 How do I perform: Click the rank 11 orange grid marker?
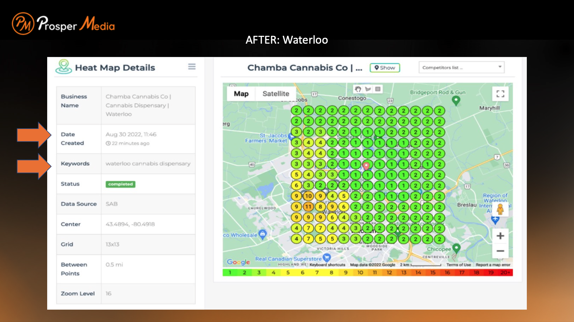[308, 206]
